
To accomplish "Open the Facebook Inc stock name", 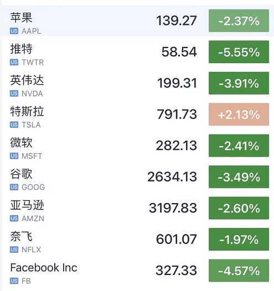I will [x=44, y=268].
